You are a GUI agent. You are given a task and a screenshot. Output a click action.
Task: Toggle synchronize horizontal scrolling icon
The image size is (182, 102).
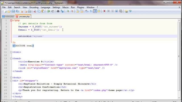81,11
